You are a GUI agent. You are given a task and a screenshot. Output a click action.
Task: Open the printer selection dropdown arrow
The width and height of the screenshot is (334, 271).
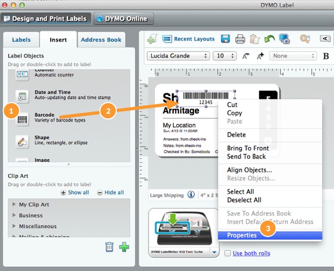214,252
